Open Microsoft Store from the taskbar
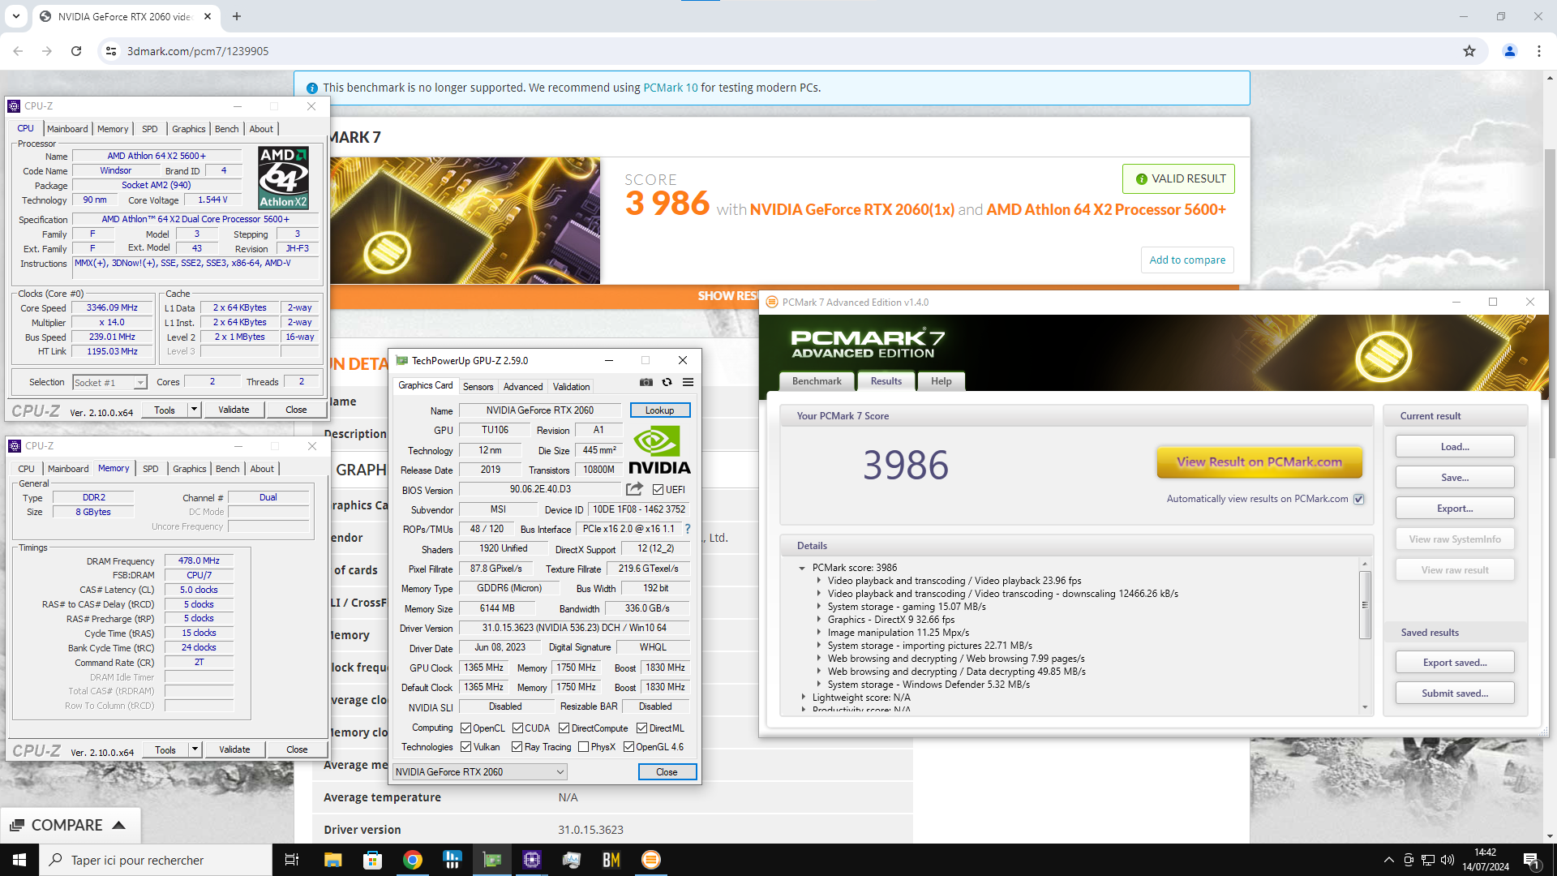Image resolution: width=1557 pixels, height=876 pixels. (x=372, y=860)
